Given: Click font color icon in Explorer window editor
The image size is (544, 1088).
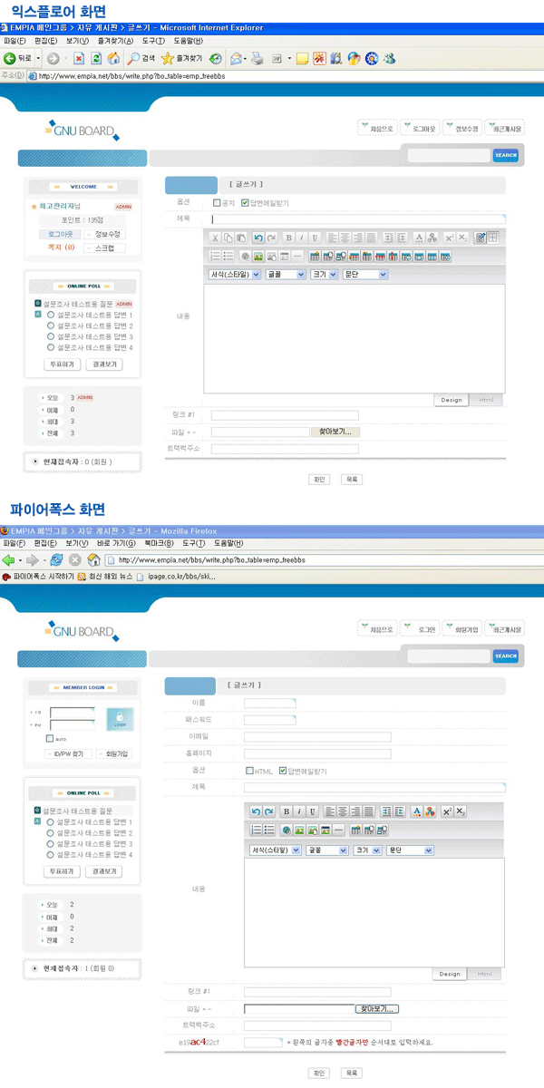Looking at the screenshot, I should [420, 238].
